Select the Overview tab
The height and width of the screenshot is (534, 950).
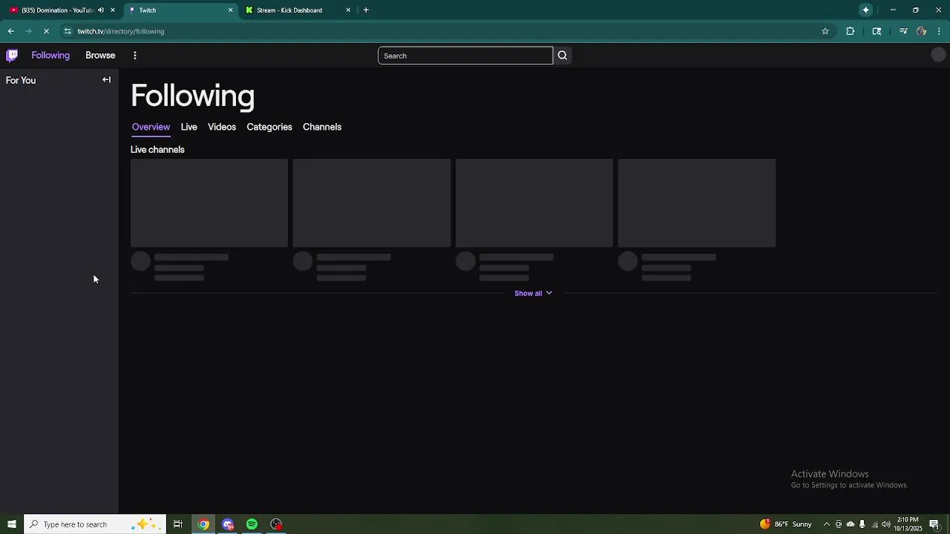click(x=151, y=127)
